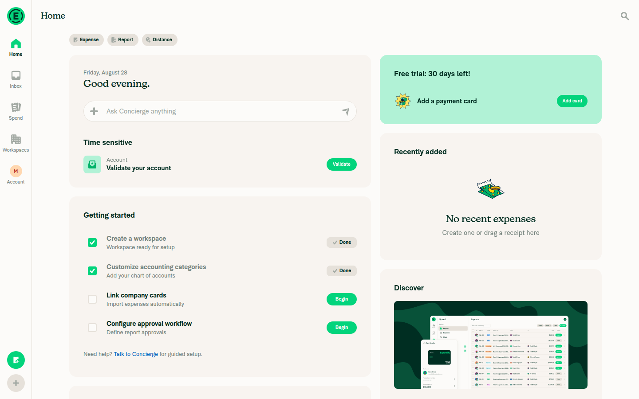Viewport: 639px width, 399px height.
Task: Click 'Friday, August 28' date text
Action: 105,73
